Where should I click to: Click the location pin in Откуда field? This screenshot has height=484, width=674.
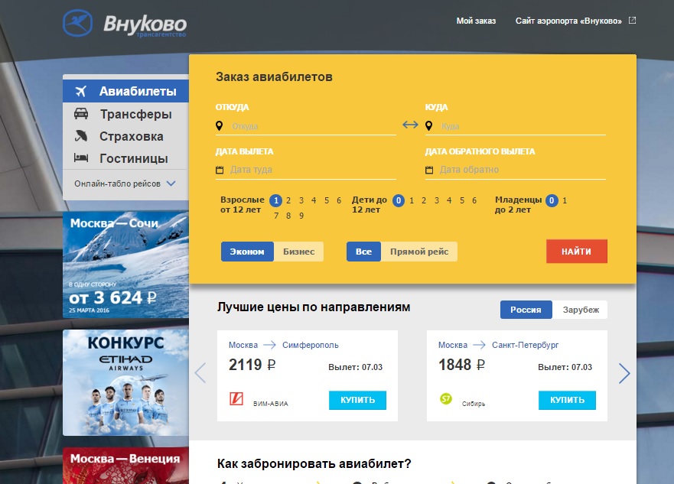pyautogui.click(x=220, y=126)
